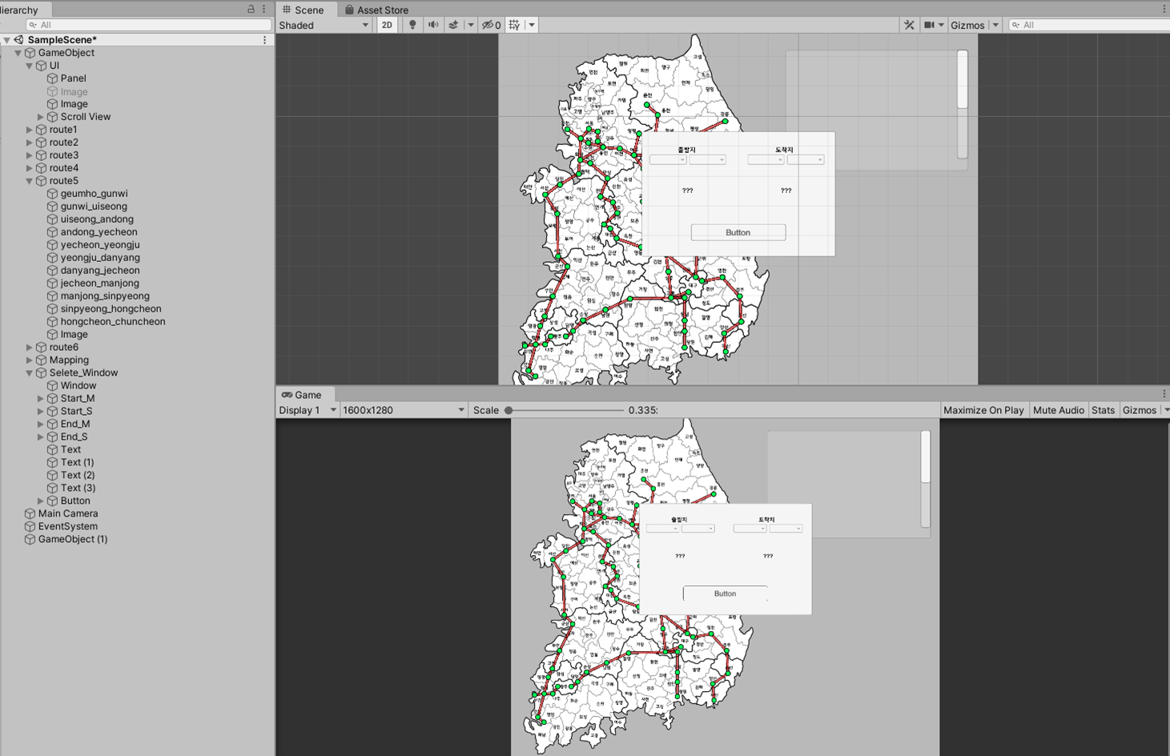Image resolution: width=1170 pixels, height=756 pixels.
Task: Click the lock padlock icon on Hierarchy panel
Action: coord(249,9)
